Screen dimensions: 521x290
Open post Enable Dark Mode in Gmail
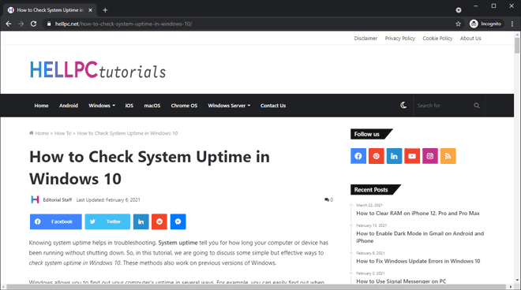(420, 237)
